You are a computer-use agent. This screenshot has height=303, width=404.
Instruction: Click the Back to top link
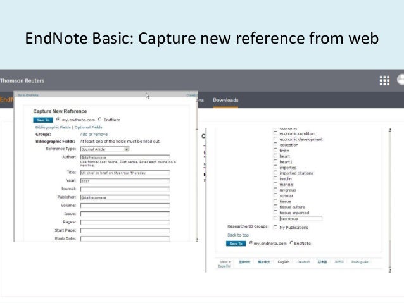pyautogui.click(x=238, y=235)
